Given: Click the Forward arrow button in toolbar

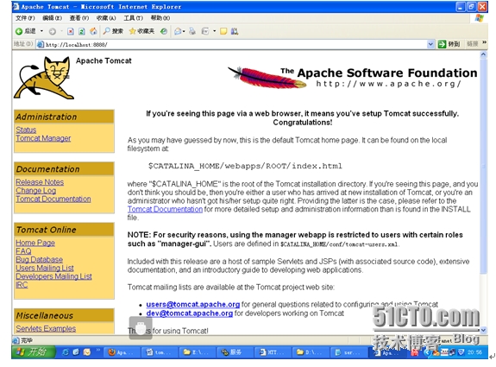Looking at the screenshot, I should (53, 31).
